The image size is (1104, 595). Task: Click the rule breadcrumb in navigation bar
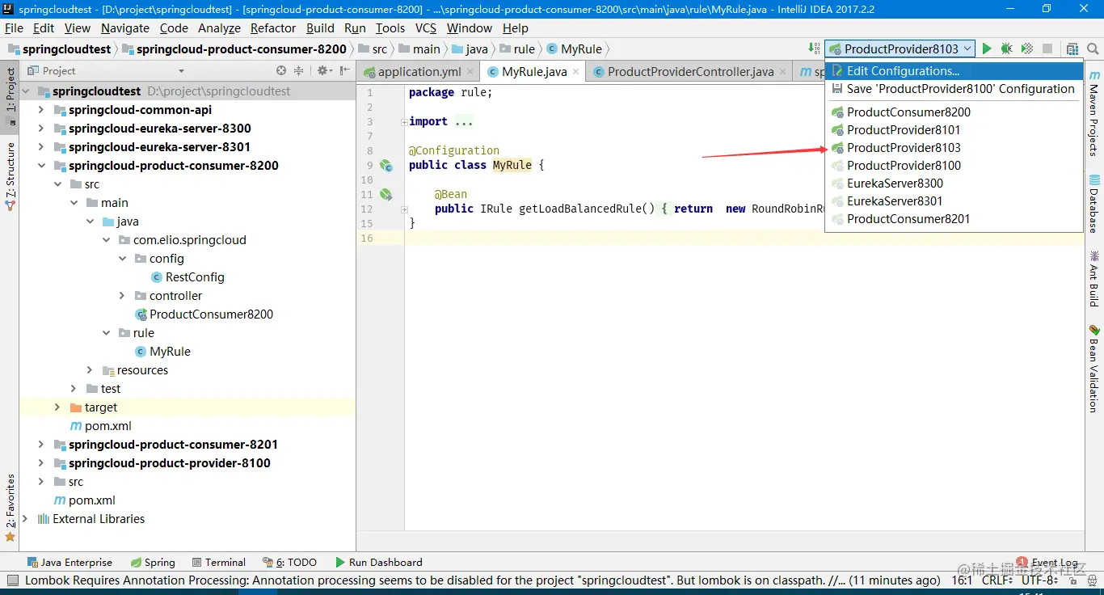[517, 49]
